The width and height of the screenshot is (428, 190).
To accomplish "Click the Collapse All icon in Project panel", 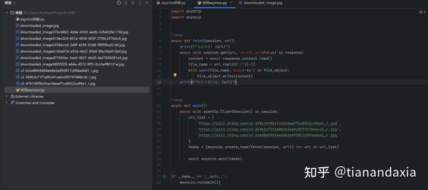I will pos(133,3).
